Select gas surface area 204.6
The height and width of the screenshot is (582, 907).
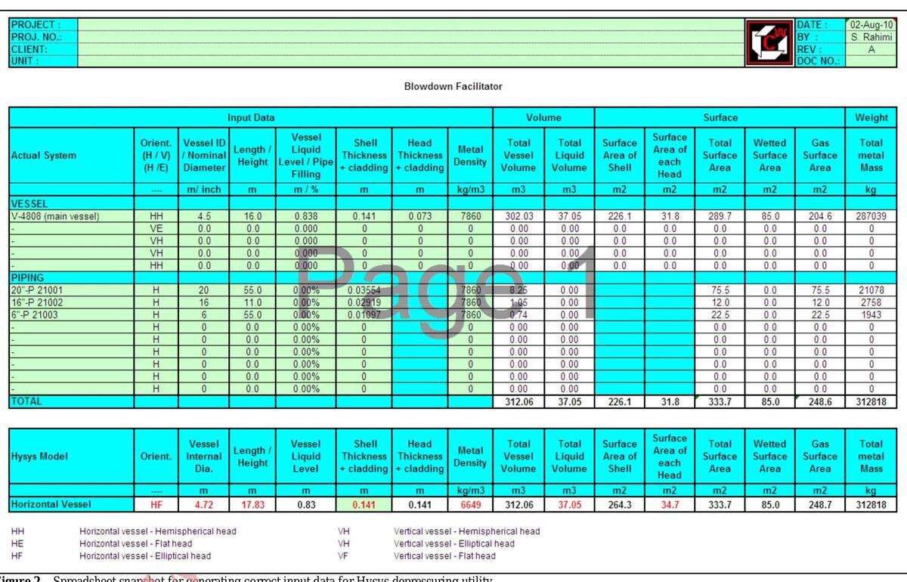(820, 216)
